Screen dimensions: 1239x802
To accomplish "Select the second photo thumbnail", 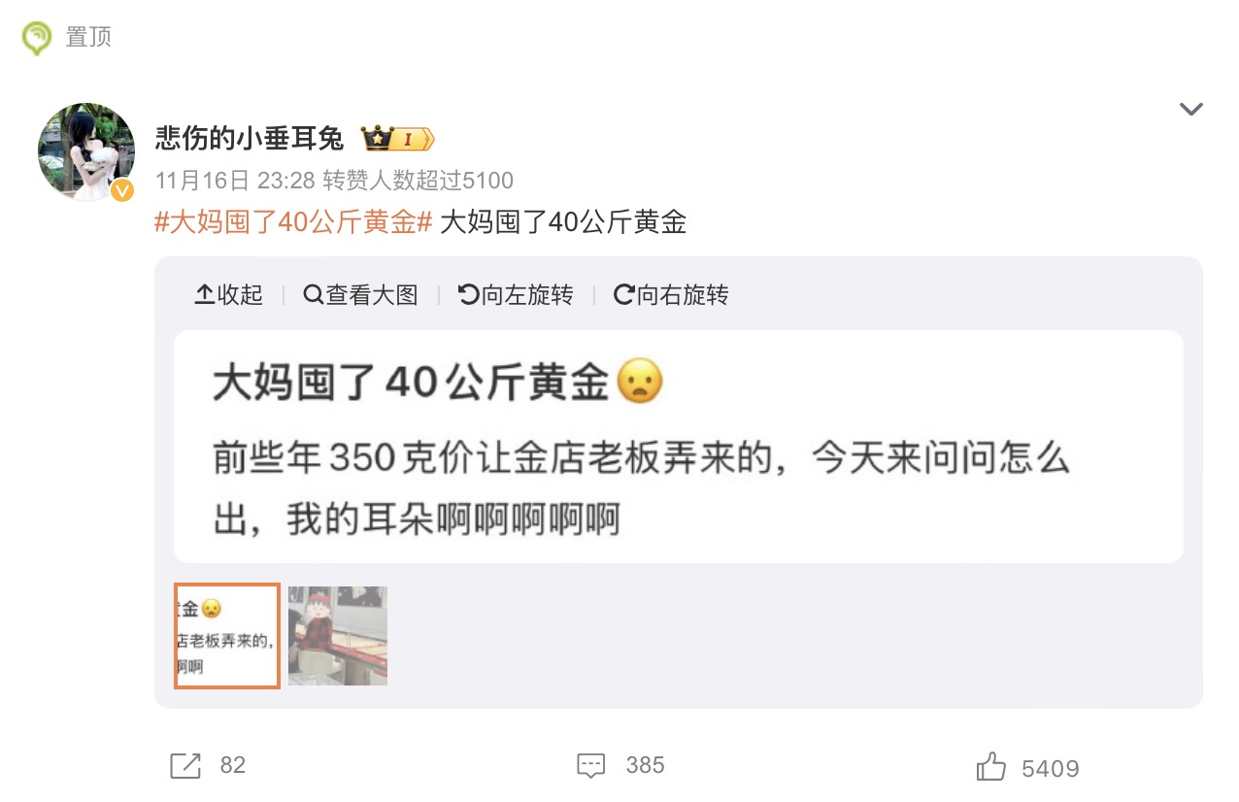I will coord(338,636).
